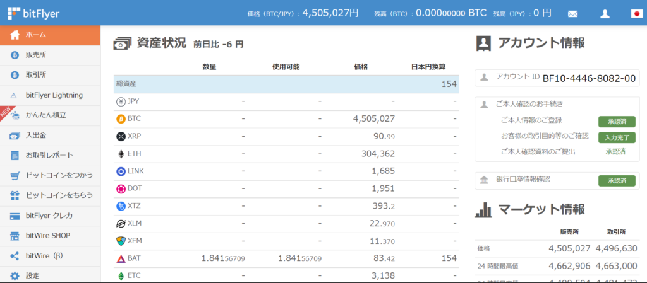The width and height of the screenshot is (647, 283).
Task: Open 設定 menu item
Action: (50, 276)
